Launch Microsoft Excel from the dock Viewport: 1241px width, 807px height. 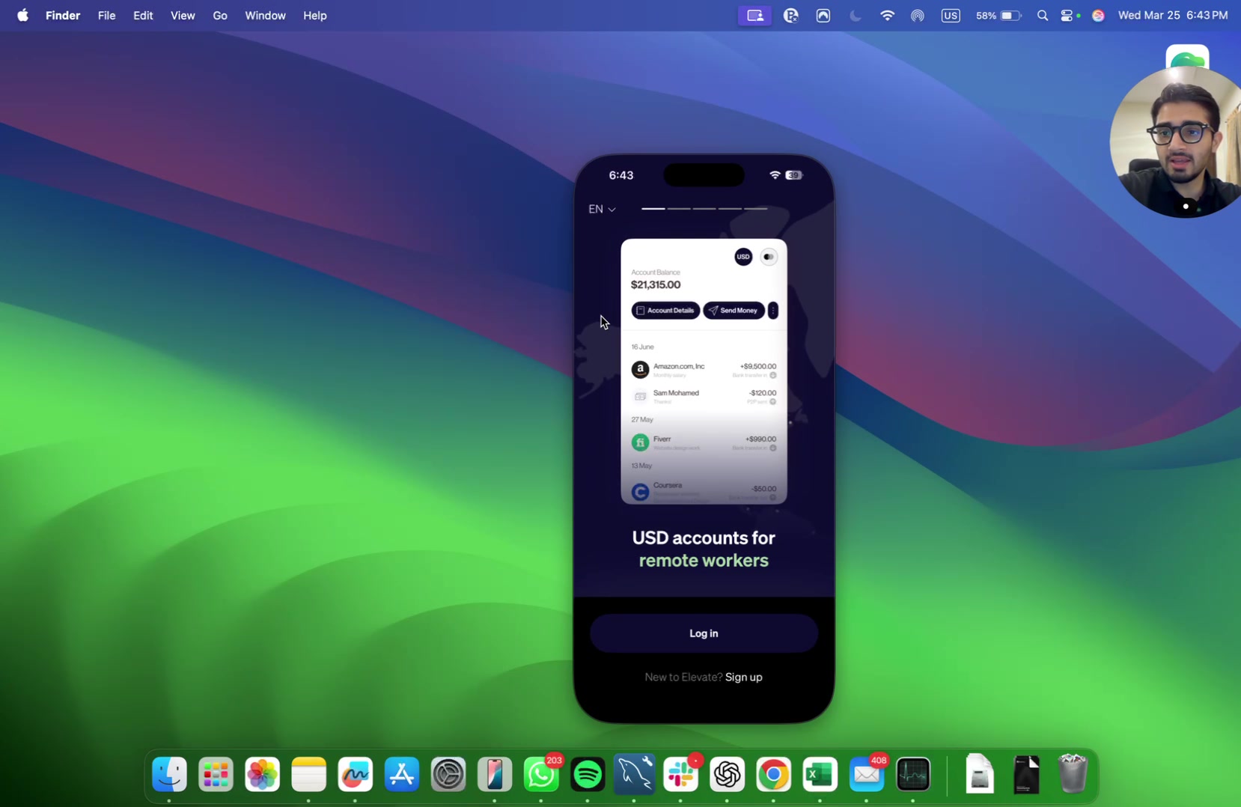(x=820, y=775)
